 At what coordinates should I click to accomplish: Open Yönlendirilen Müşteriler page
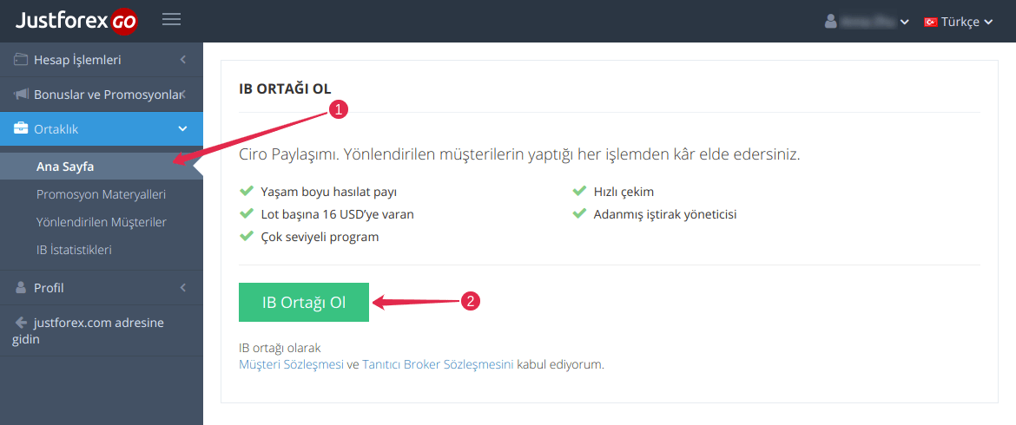pos(101,222)
